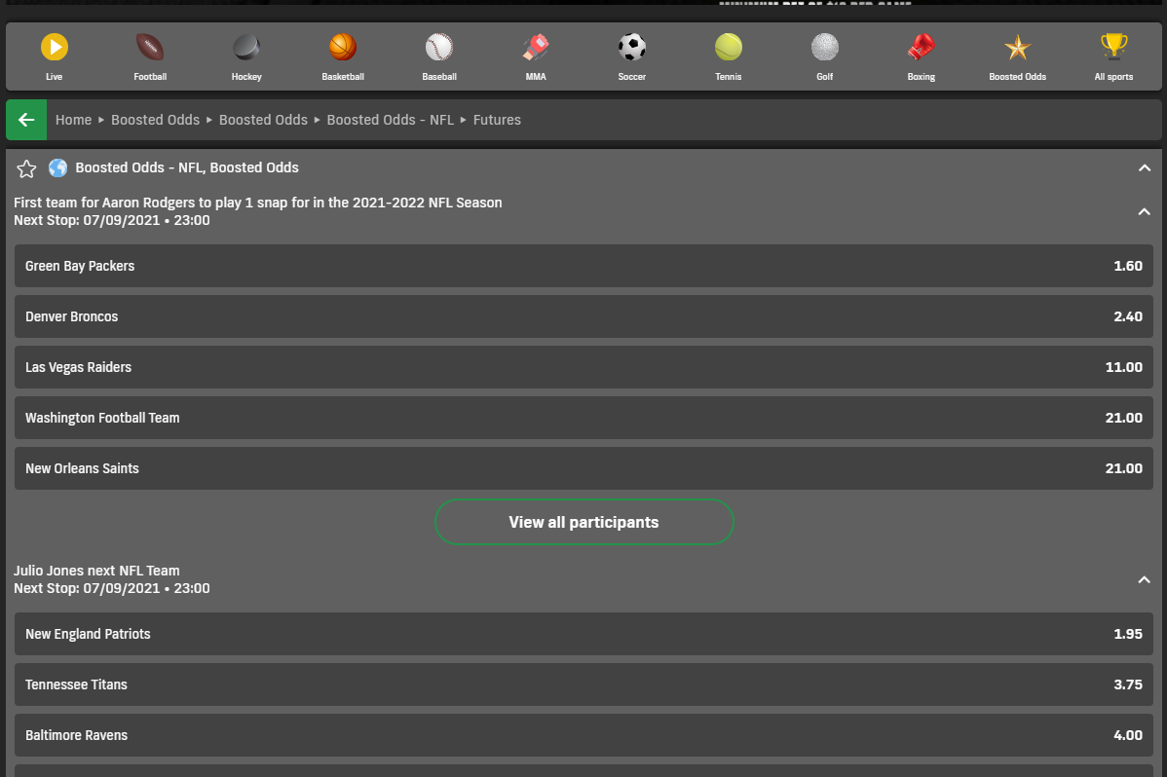Open the Golf ball icon
The height and width of the screenshot is (777, 1167).
click(x=825, y=48)
